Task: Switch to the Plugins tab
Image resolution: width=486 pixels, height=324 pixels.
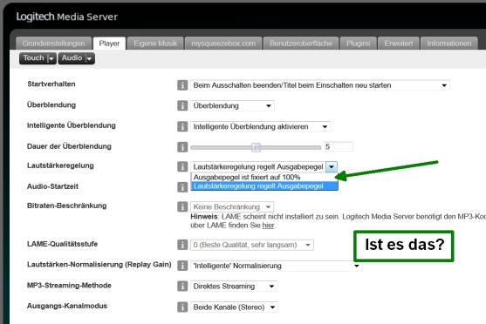Action: (x=359, y=44)
